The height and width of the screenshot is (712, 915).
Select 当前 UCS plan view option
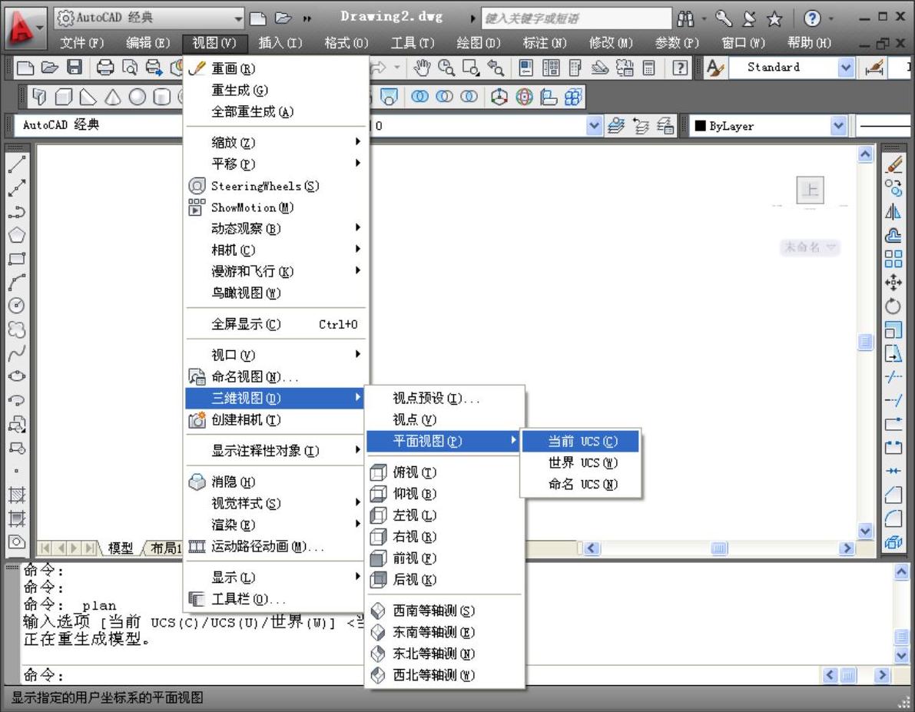(582, 442)
